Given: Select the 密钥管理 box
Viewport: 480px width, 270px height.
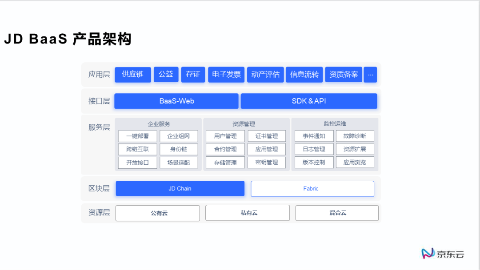Looking at the screenshot, I should pos(267,163).
